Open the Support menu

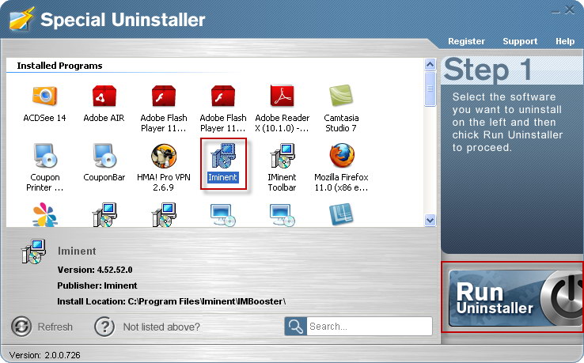(x=520, y=41)
